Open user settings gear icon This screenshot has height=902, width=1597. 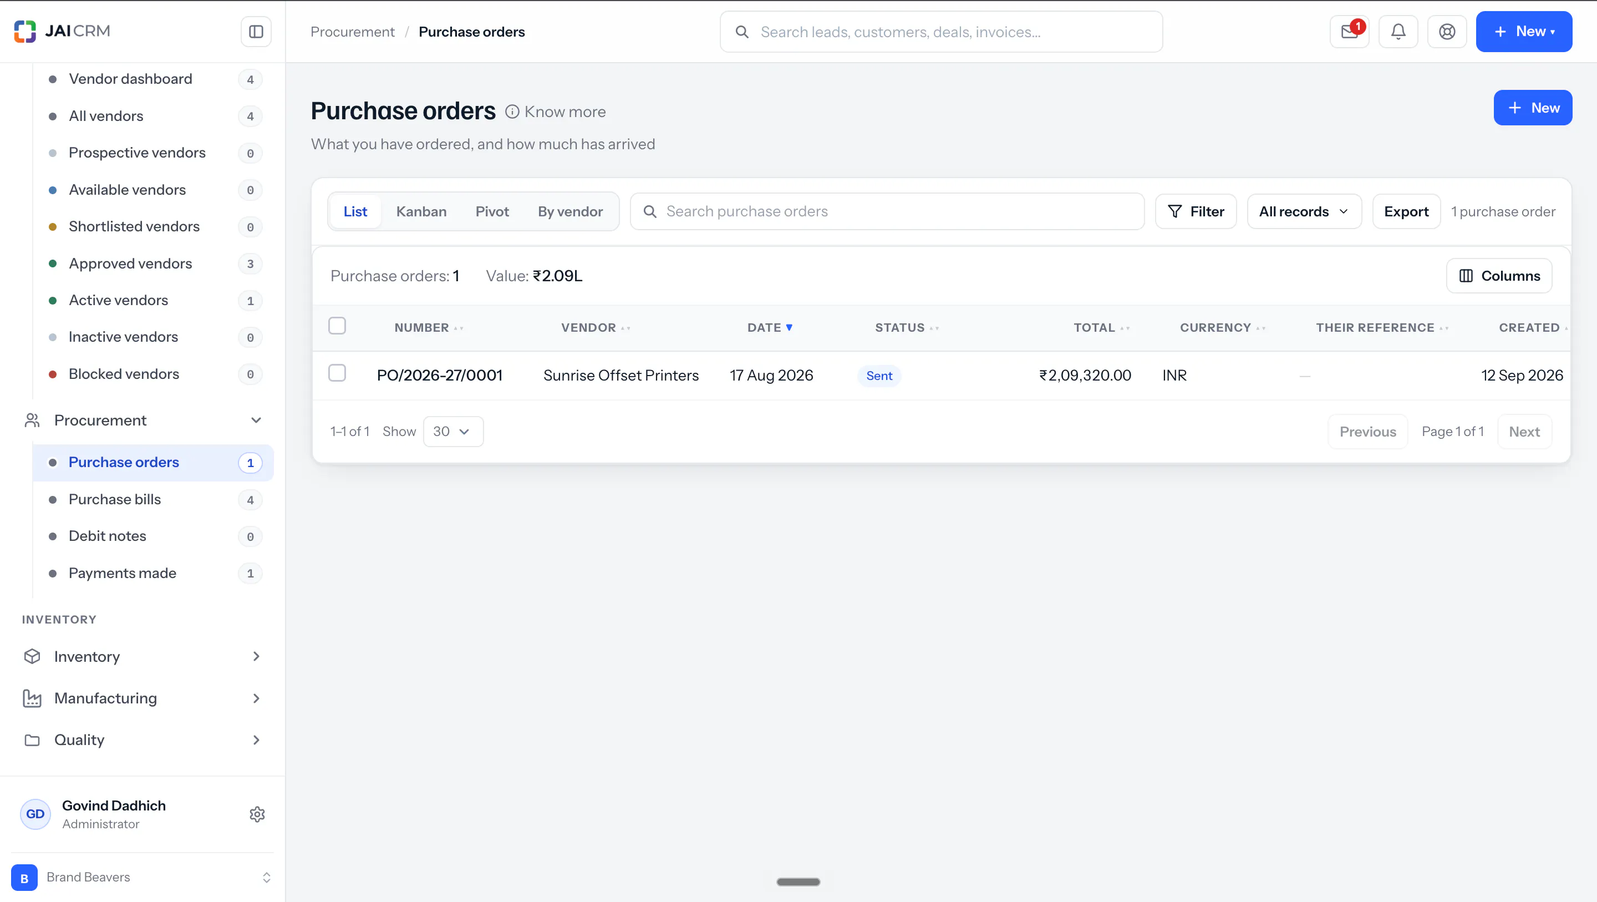[x=257, y=814]
